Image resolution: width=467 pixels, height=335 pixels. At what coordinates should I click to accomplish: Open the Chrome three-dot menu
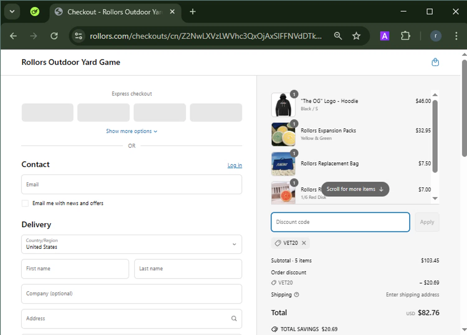[x=456, y=36]
